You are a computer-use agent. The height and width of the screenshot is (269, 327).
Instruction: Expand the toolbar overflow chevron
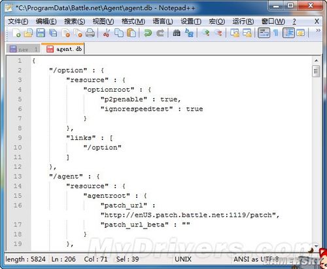[x=318, y=30]
